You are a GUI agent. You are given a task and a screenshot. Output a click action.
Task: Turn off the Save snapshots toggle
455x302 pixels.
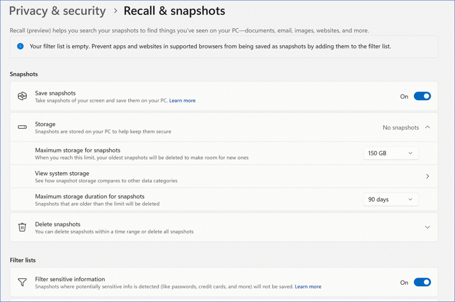tap(422, 96)
